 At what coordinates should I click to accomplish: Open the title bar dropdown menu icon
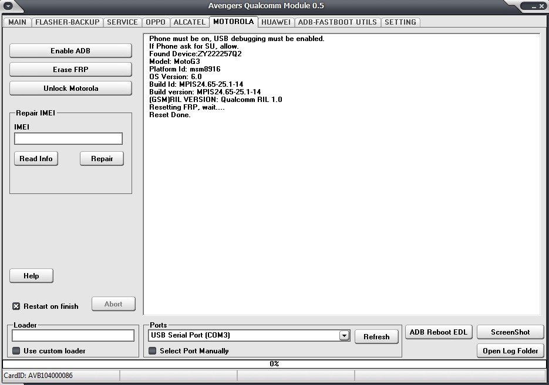(x=8, y=6)
